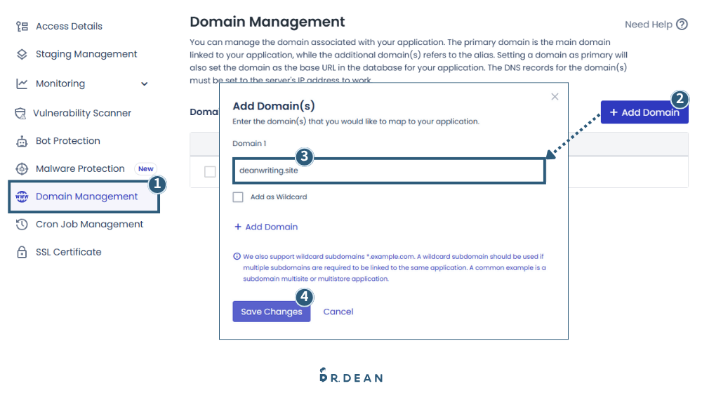Image resolution: width=702 pixels, height=393 pixels.
Task: Enable the Add as Wildcard checkbox
Action: (238, 197)
